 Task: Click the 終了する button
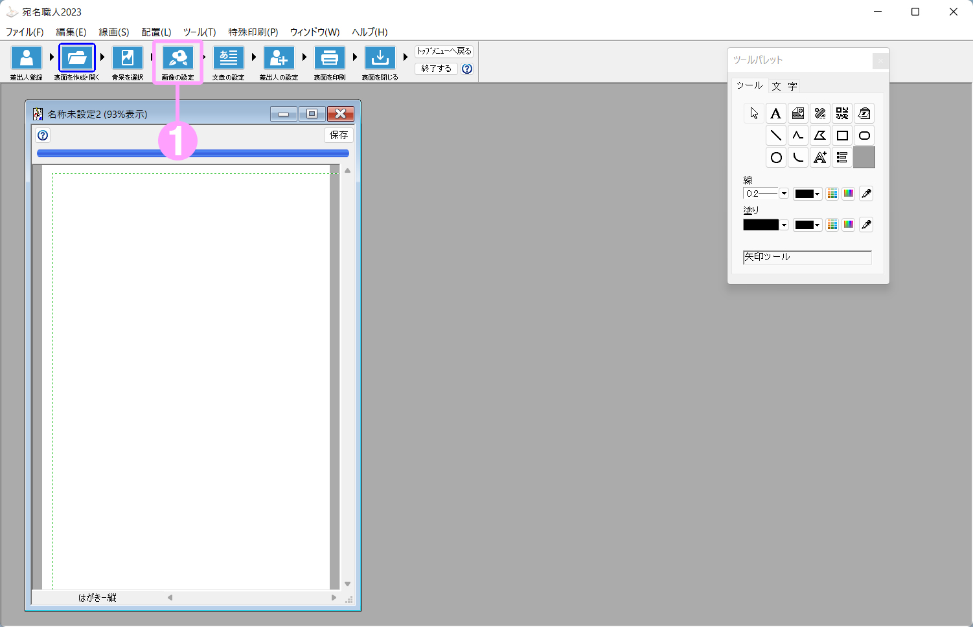tap(436, 69)
